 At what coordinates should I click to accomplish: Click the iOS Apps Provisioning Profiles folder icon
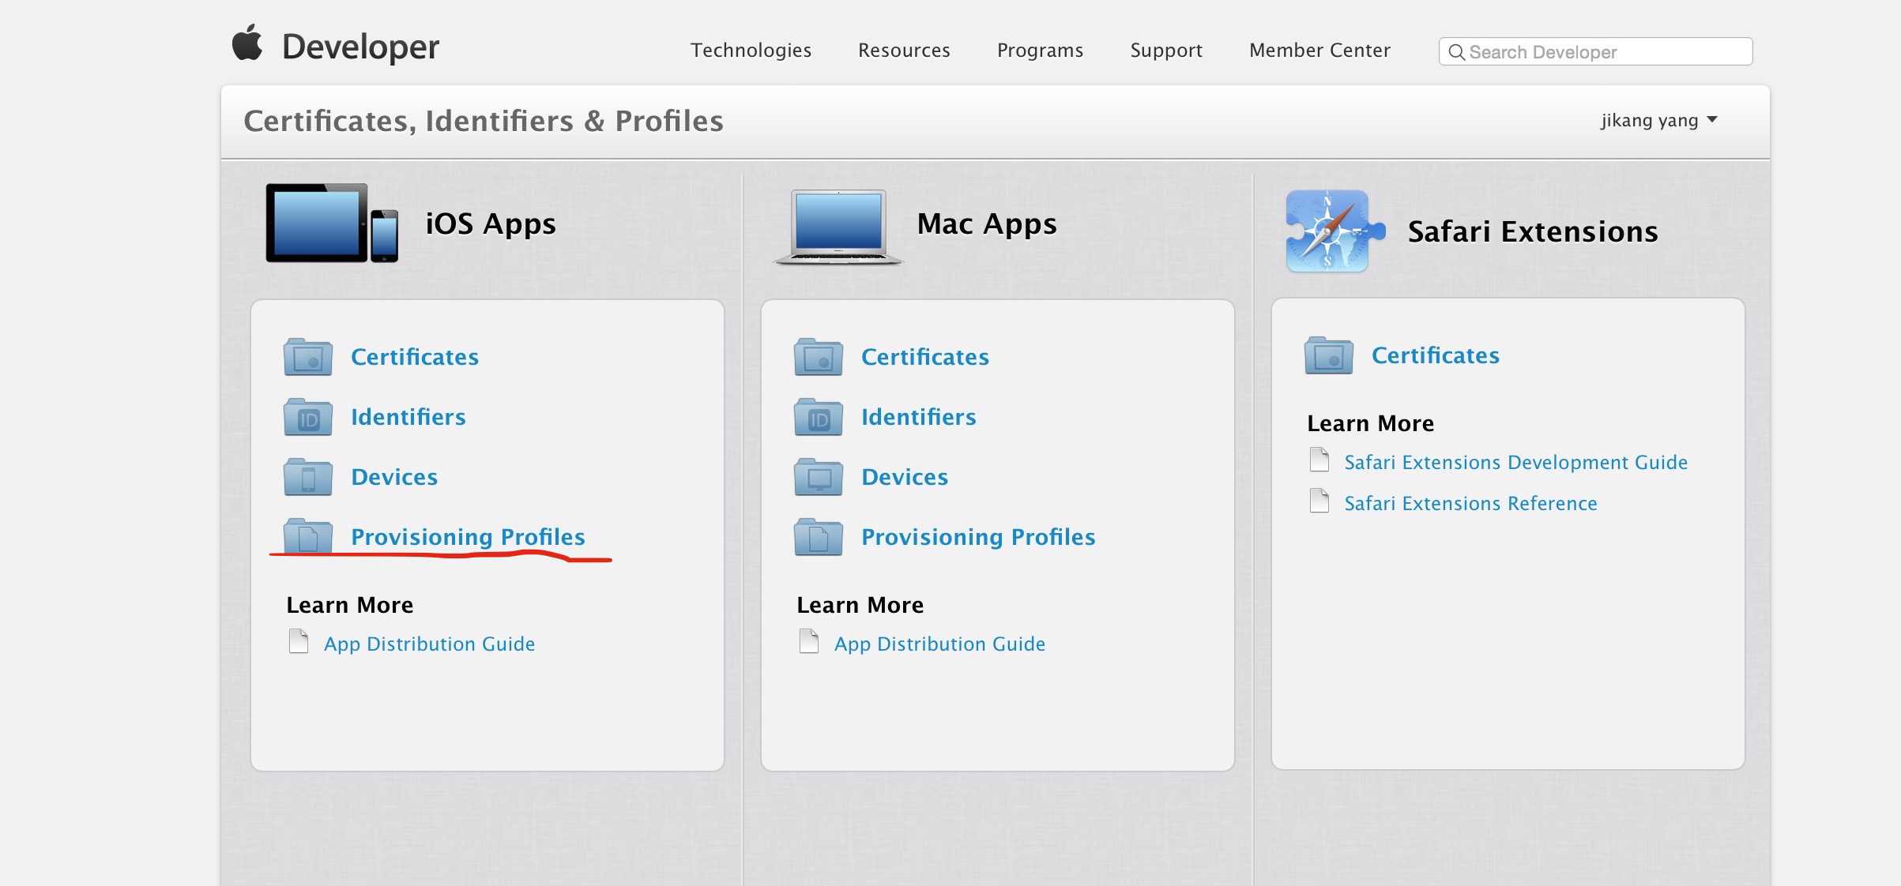tap(307, 535)
